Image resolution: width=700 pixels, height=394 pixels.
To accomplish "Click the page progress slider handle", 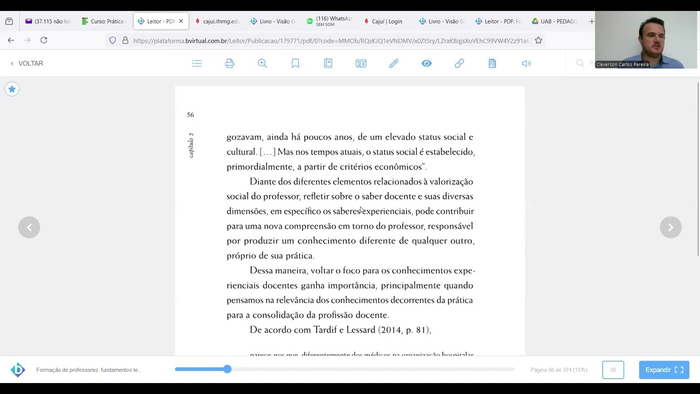I will pos(227,369).
